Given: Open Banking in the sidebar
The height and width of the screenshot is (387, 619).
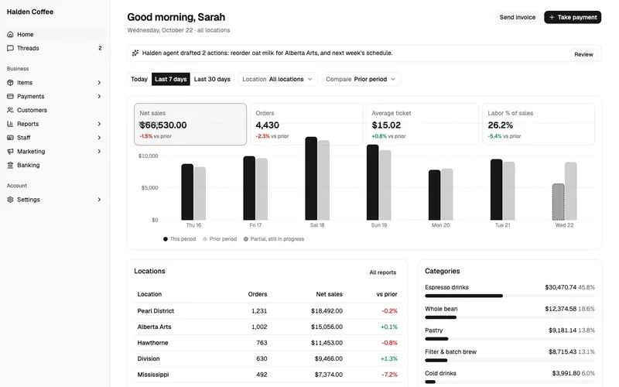Looking at the screenshot, I should (x=53, y=165).
